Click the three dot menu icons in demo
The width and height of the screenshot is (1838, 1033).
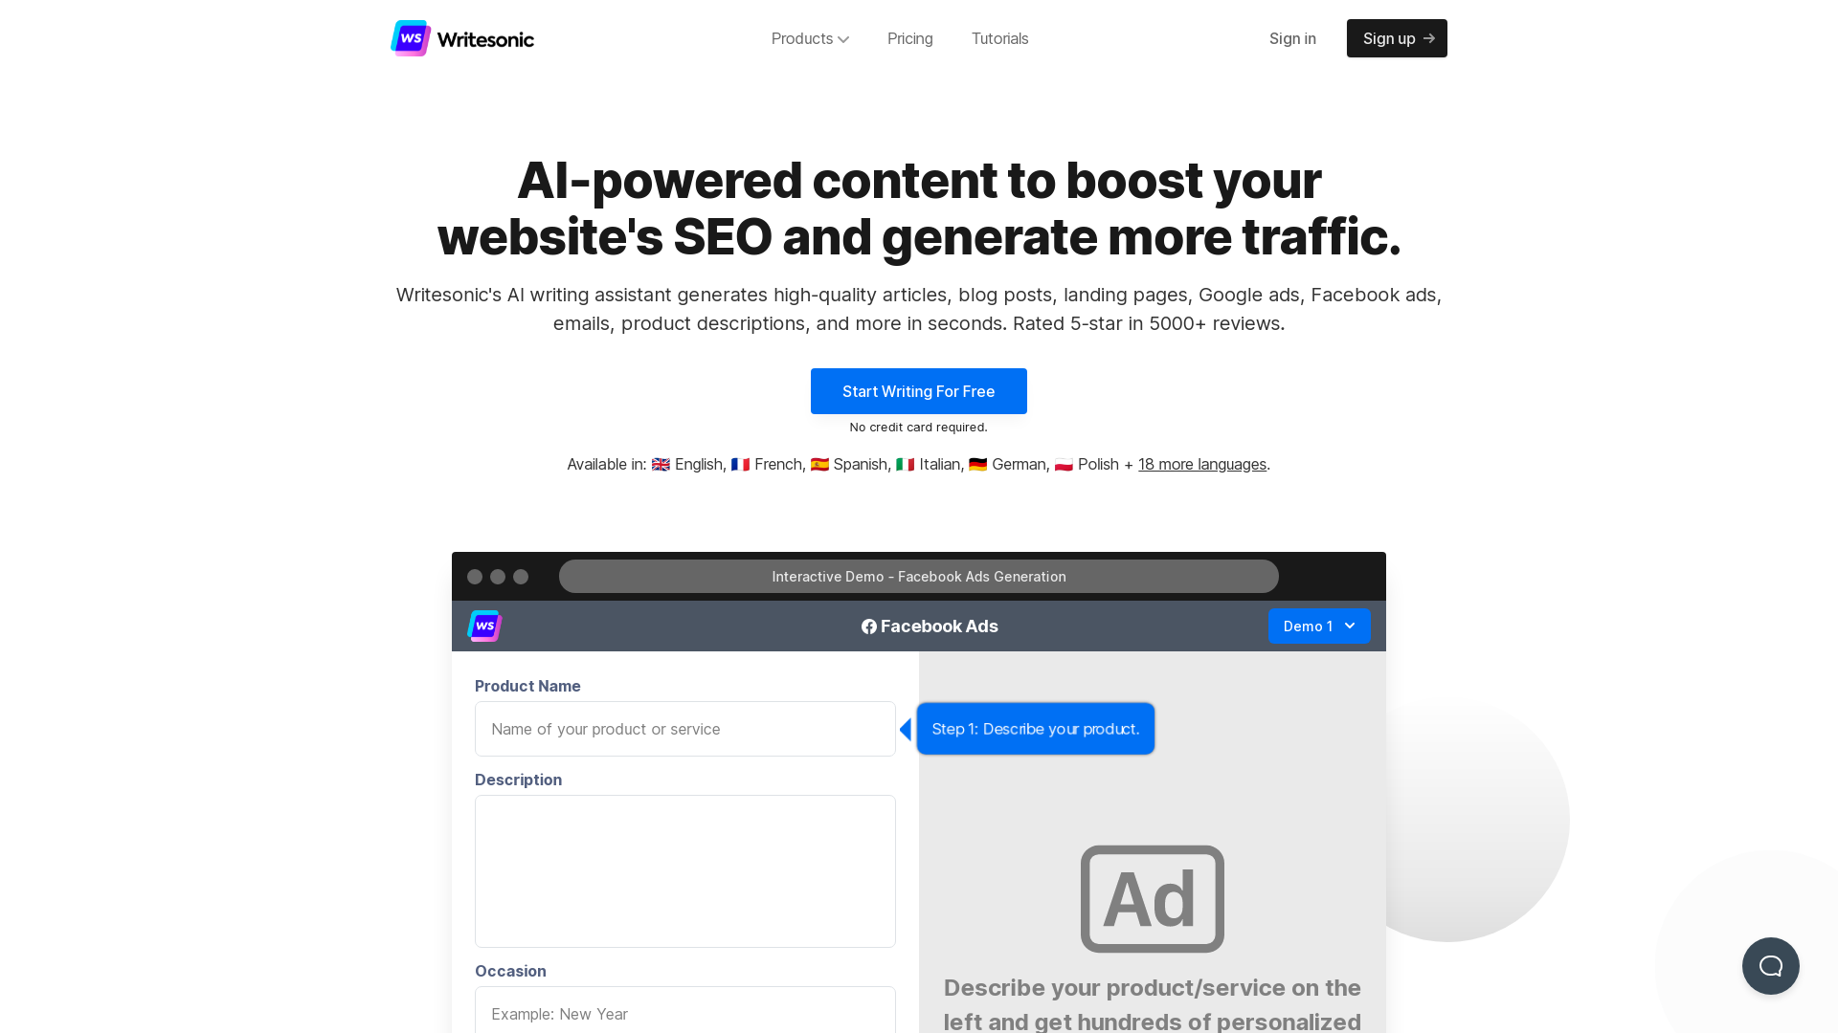point(498,577)
